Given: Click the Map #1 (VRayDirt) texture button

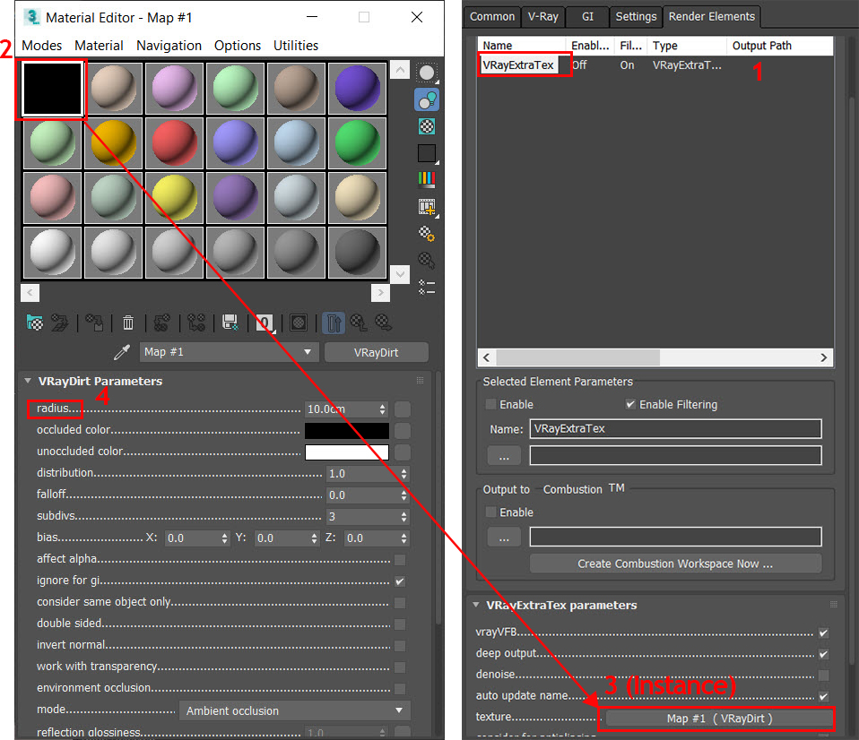Looking at the screenshot, I should 719,718.
